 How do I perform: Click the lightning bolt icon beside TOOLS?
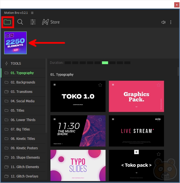(x=7, y=64)
